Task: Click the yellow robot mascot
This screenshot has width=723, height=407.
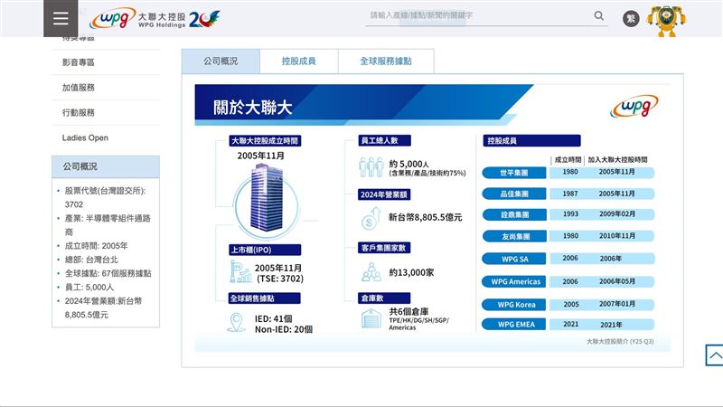Action: (x=666, y=20)
